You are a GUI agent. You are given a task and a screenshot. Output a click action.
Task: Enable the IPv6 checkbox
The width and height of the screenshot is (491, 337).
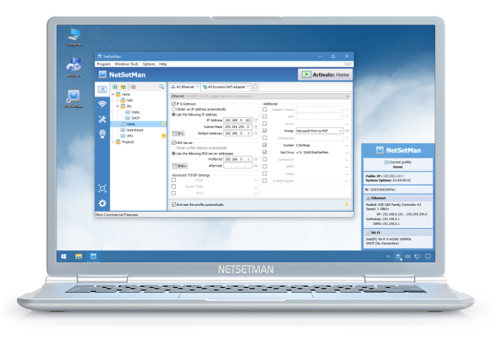pyautogui.click(x=174, y=193)
